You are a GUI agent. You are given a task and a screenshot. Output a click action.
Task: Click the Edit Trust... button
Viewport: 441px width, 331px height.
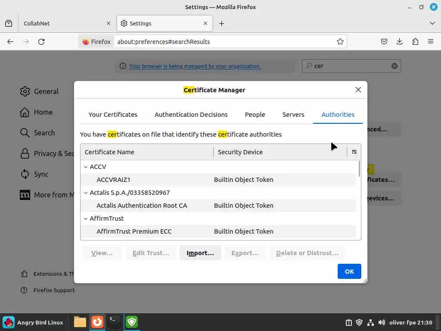tap(151, 253)
